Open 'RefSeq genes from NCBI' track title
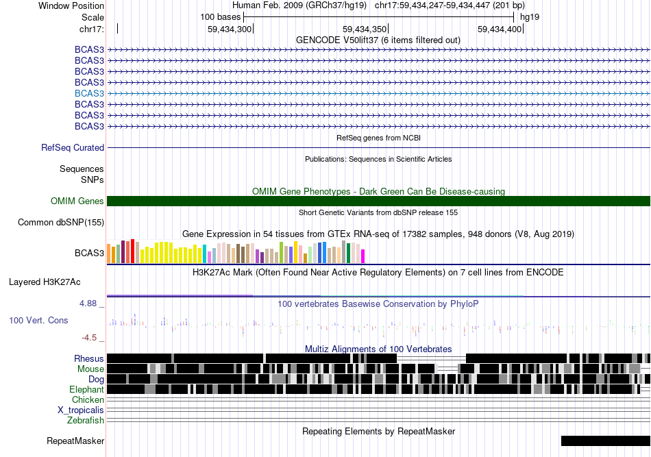The image size is (651, 457). [378, 138]
